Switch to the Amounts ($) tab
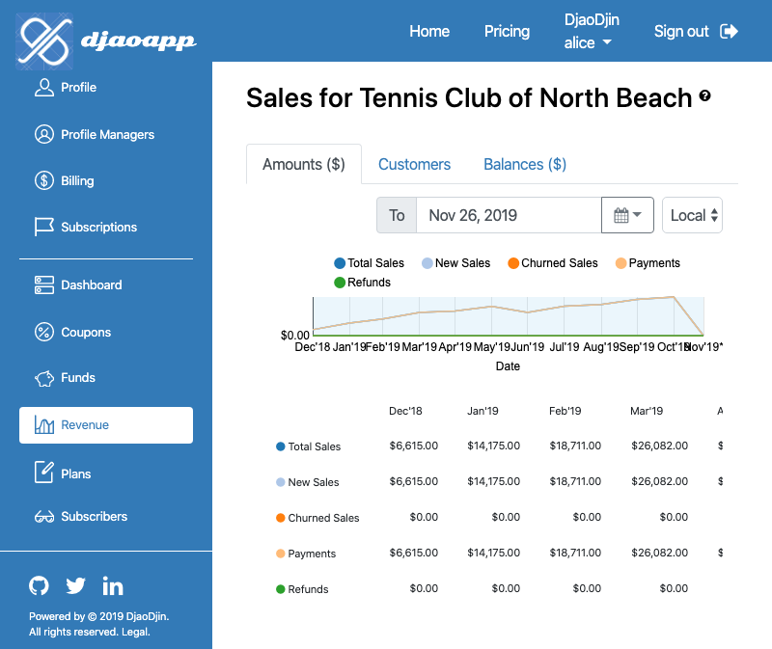 click(304, 164)
